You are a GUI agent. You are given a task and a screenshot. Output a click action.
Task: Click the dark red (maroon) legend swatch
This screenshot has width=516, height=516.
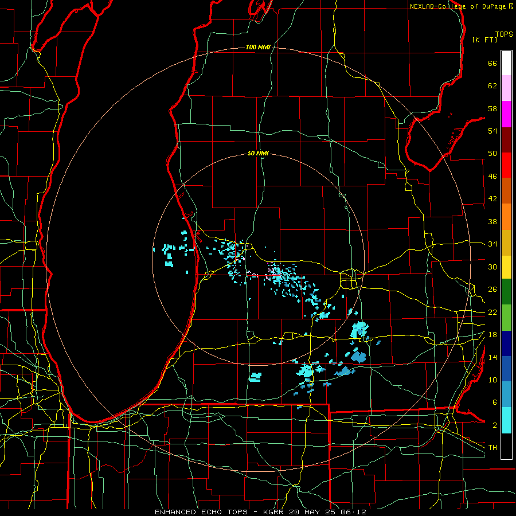[506, 140]
